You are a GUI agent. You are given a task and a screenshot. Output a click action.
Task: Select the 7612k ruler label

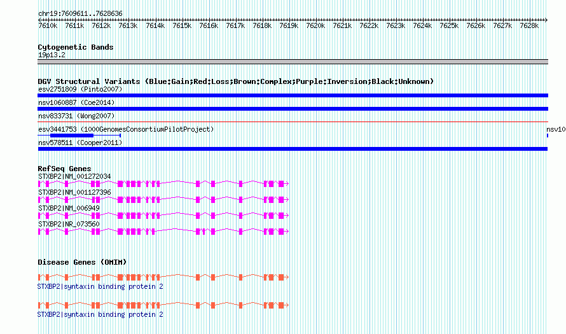[101, 26]
